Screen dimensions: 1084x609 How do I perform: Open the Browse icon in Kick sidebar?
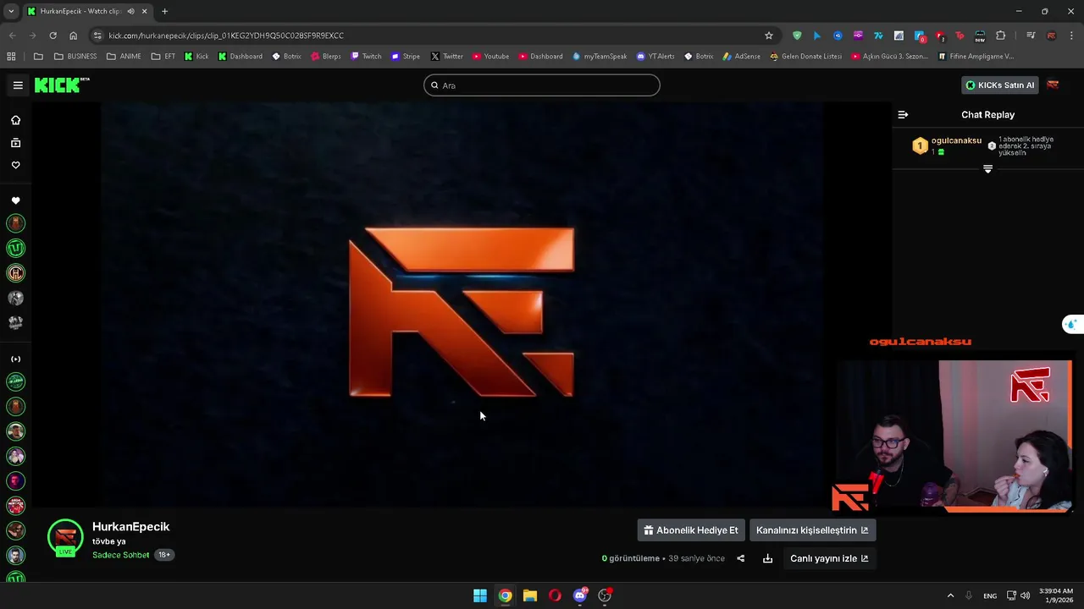(x=15, y=143)
